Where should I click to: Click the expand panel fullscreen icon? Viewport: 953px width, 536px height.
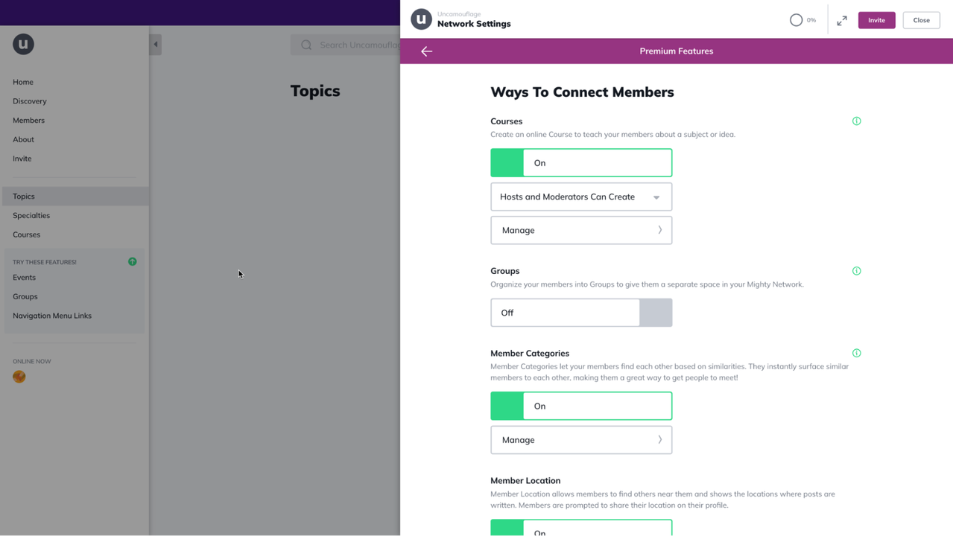pyautogui.click(x=842, y=21)
